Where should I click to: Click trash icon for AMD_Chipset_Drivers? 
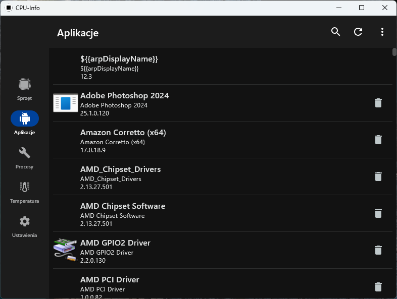[x=378, y=176]
